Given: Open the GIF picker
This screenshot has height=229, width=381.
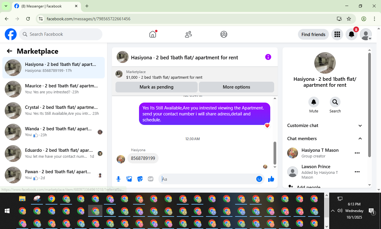Looking at the screenshot, I should point(151,179).
